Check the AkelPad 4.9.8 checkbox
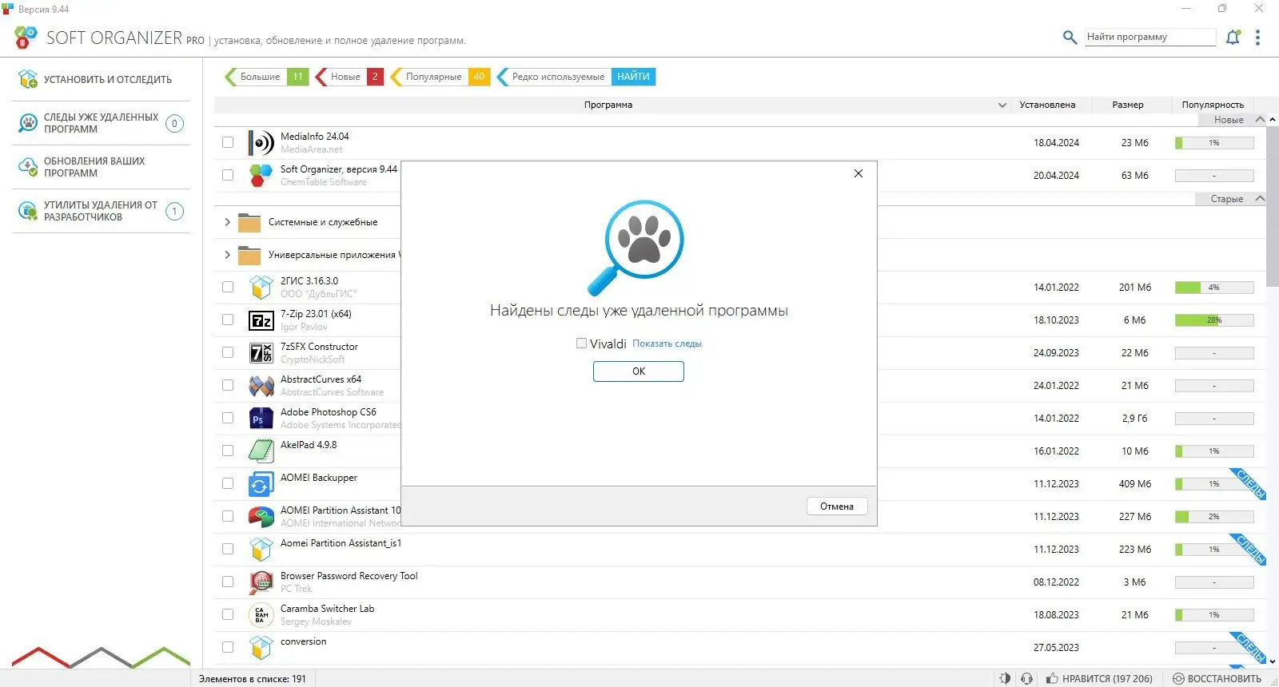This screenshot has width=1279, height=687. tap(228, 451)
